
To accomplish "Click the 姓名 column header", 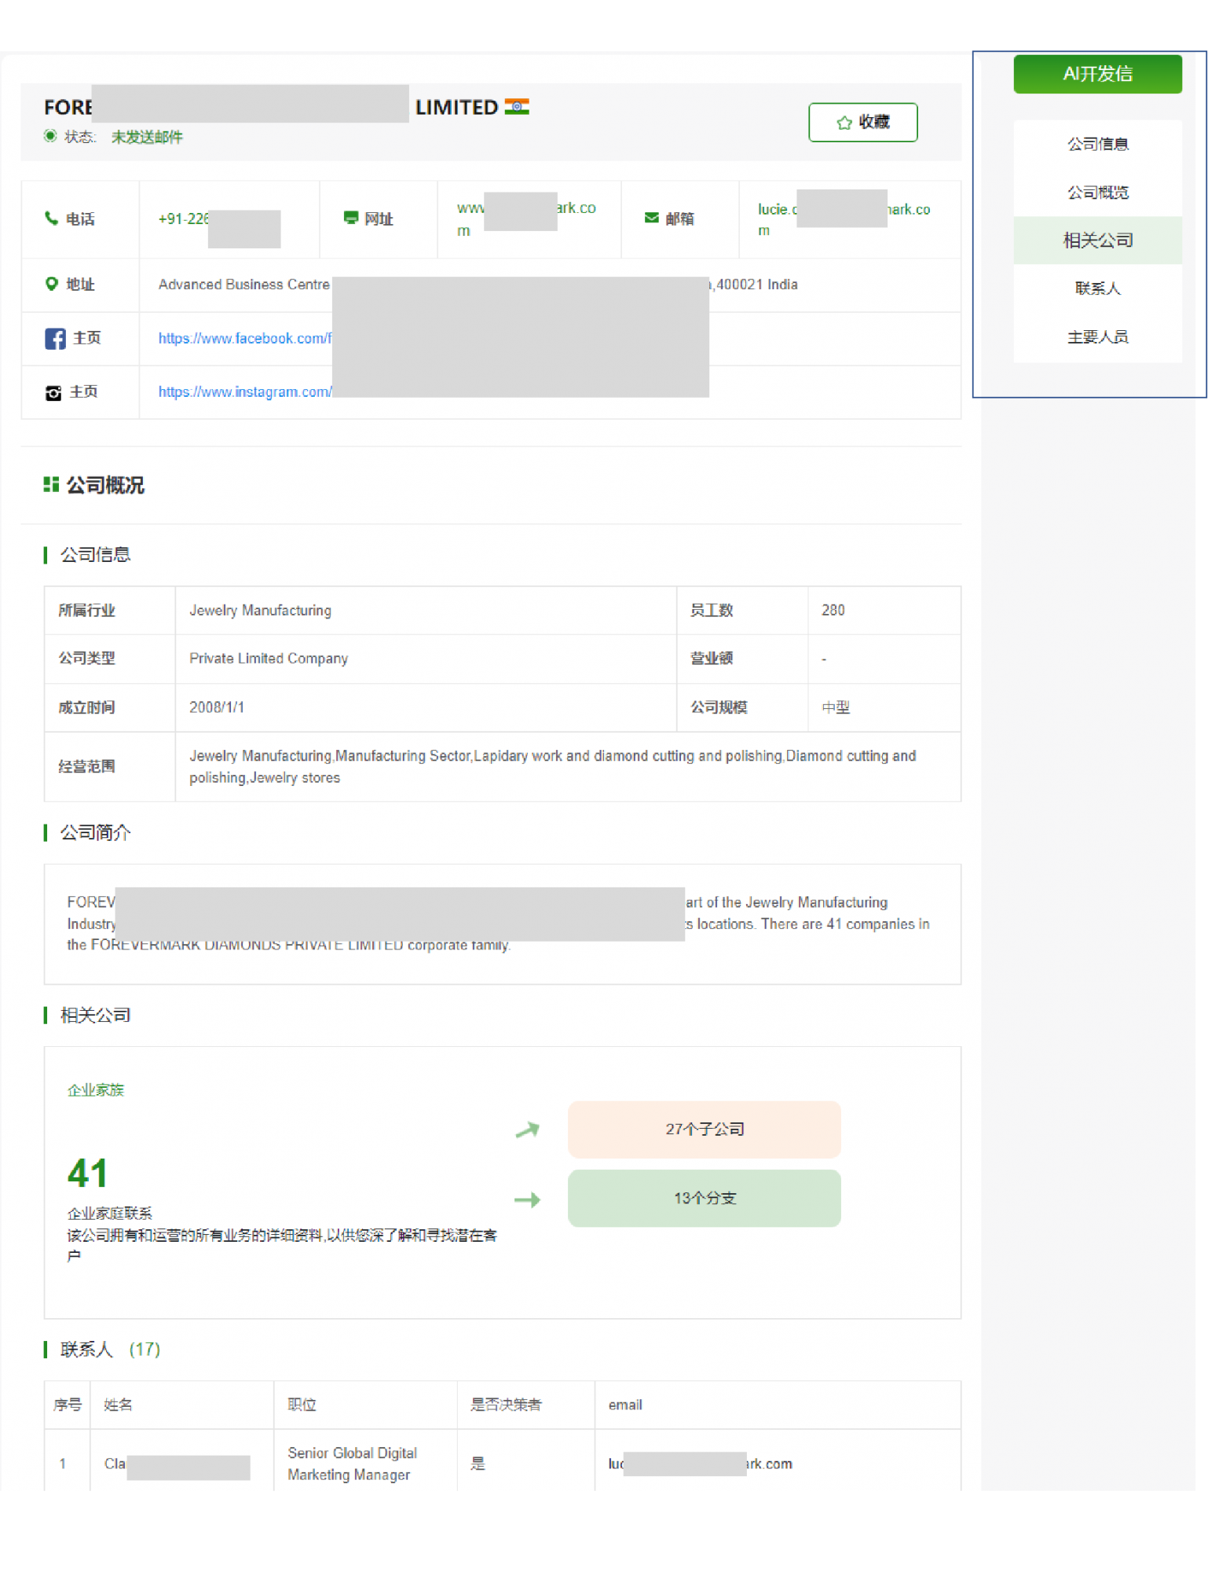I will coord(118,1405).
